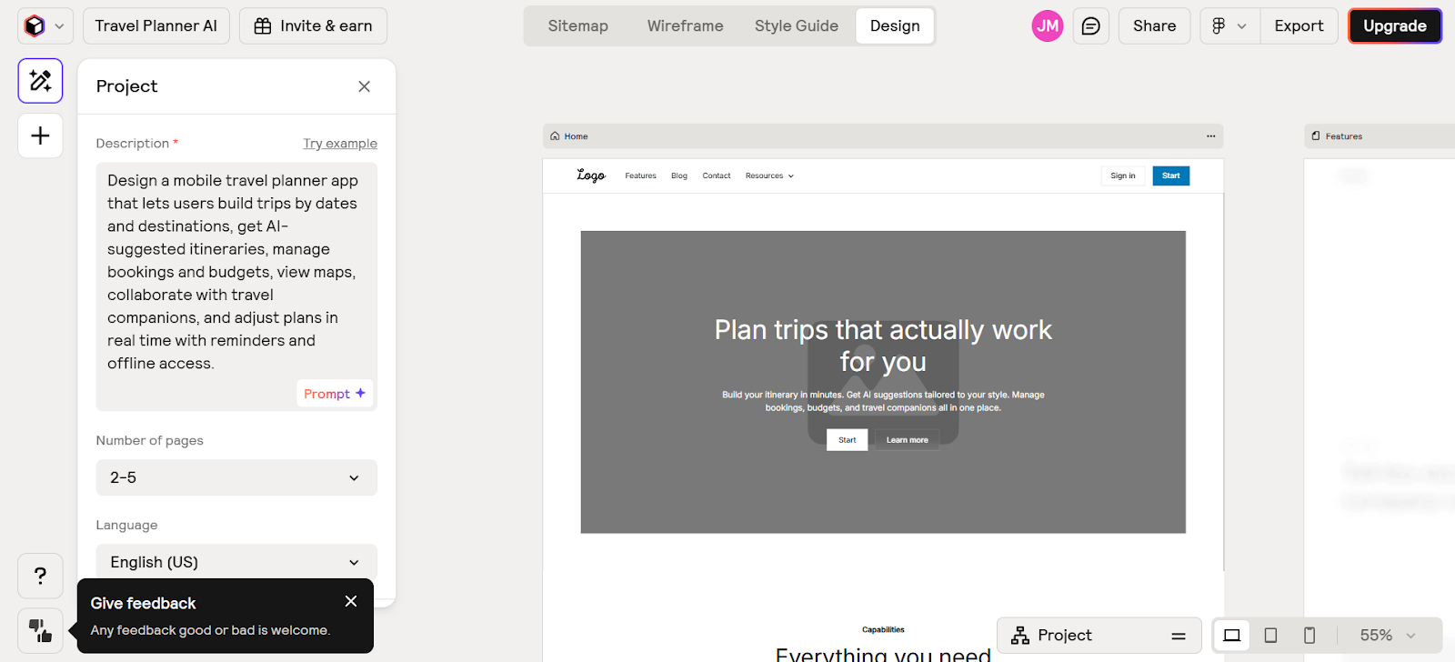Click the Travel Planner AI project name
Image resolution: width=1455 pixels, height=662 pixels.
(x=156, y=26)
